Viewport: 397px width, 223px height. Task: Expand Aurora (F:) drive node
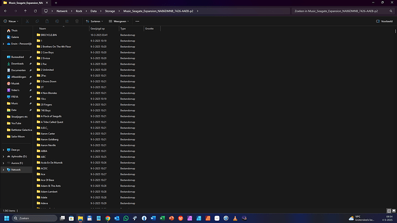pyautogui.click(x=3, y=163)
